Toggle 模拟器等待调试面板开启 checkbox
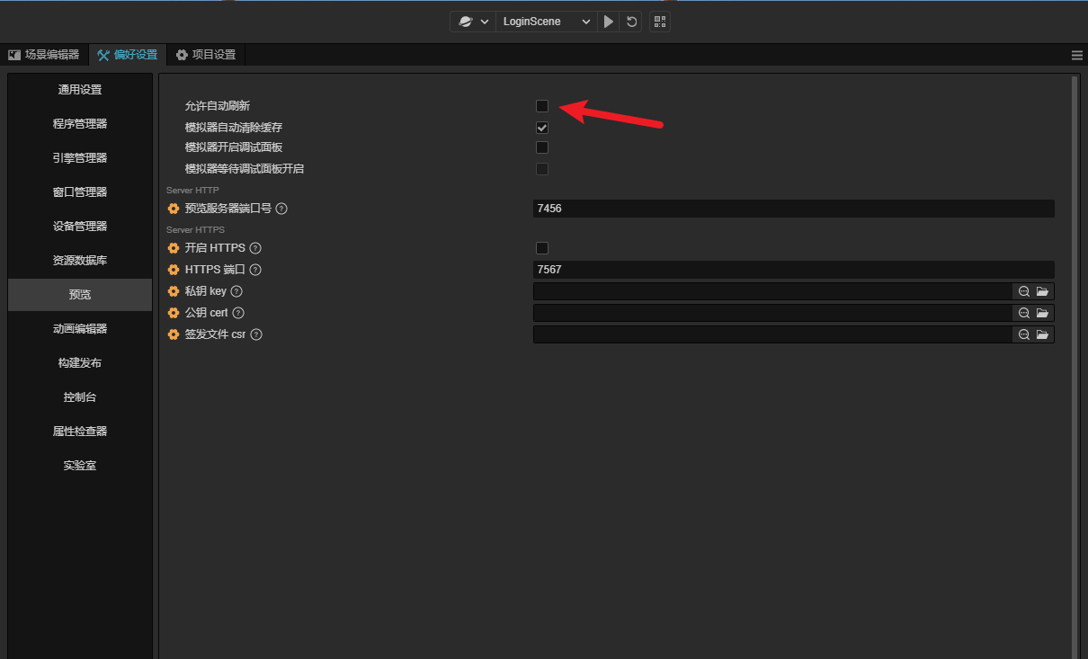The width and height of the screenshot is (1088, 659). (542, 169)
